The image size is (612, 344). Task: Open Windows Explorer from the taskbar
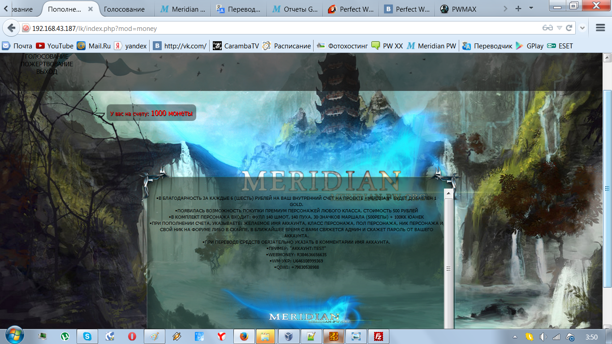(267, 336)
